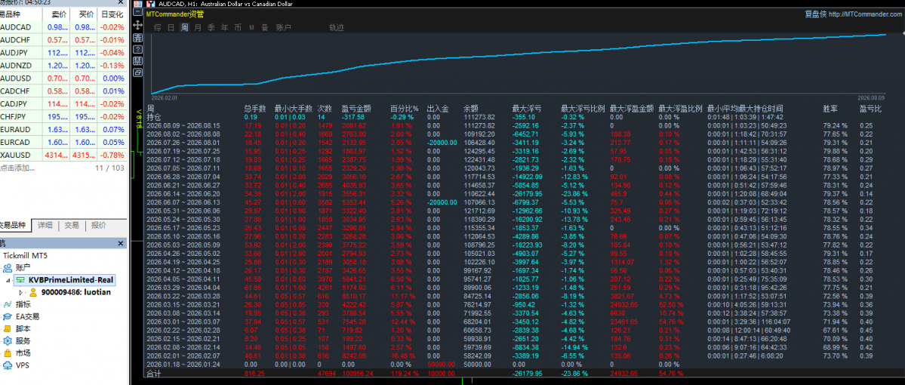Image resolution: width=905 pixels, height=385 pixels.
Task: Collapse the KVBPrimeLimited-Real tree node
Action: (x=8, y=280)
